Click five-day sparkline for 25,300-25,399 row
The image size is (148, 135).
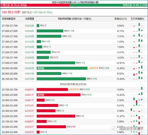[136, 110]
